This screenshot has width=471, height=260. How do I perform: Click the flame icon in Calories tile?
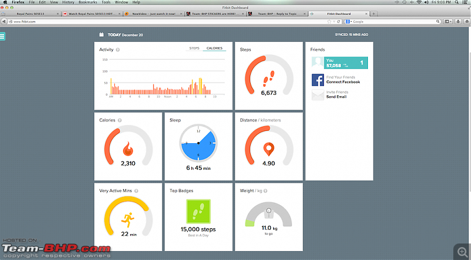coord(128,149)
